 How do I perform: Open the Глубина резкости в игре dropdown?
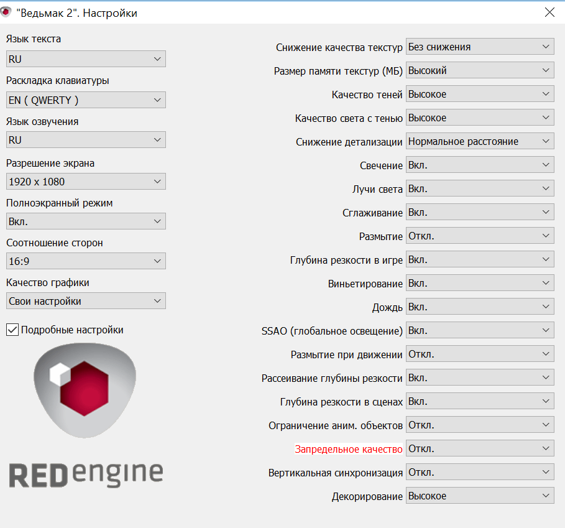coord(480,259)
